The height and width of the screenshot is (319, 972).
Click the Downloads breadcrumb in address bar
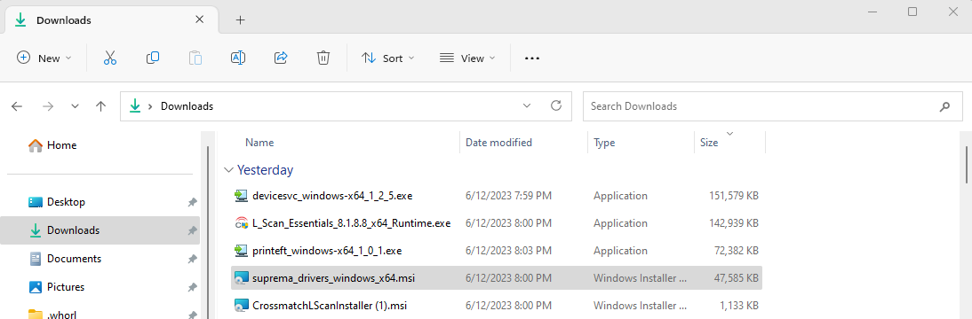(187, 106)
